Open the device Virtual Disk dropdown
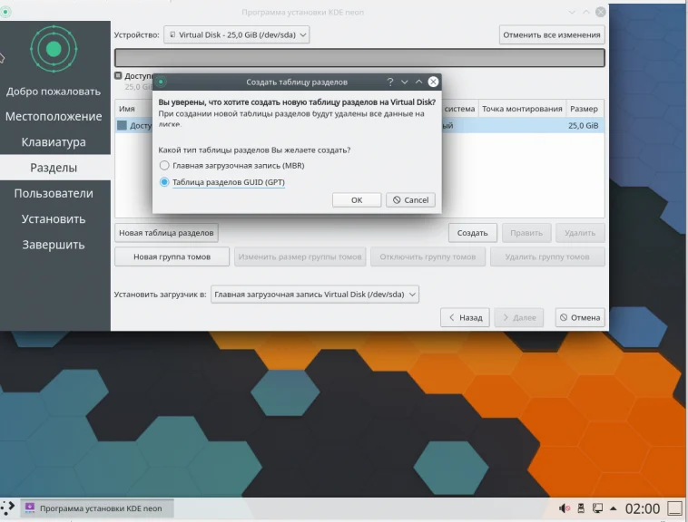This screenshot has height=522, width=688. 237,34
